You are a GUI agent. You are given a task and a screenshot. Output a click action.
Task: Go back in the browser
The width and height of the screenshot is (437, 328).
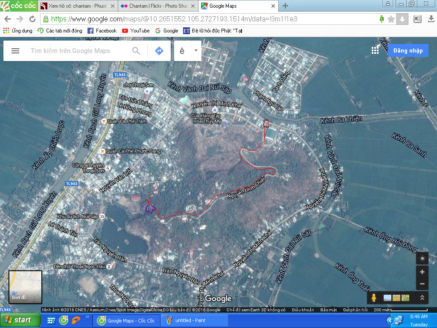tap(8, 19)
